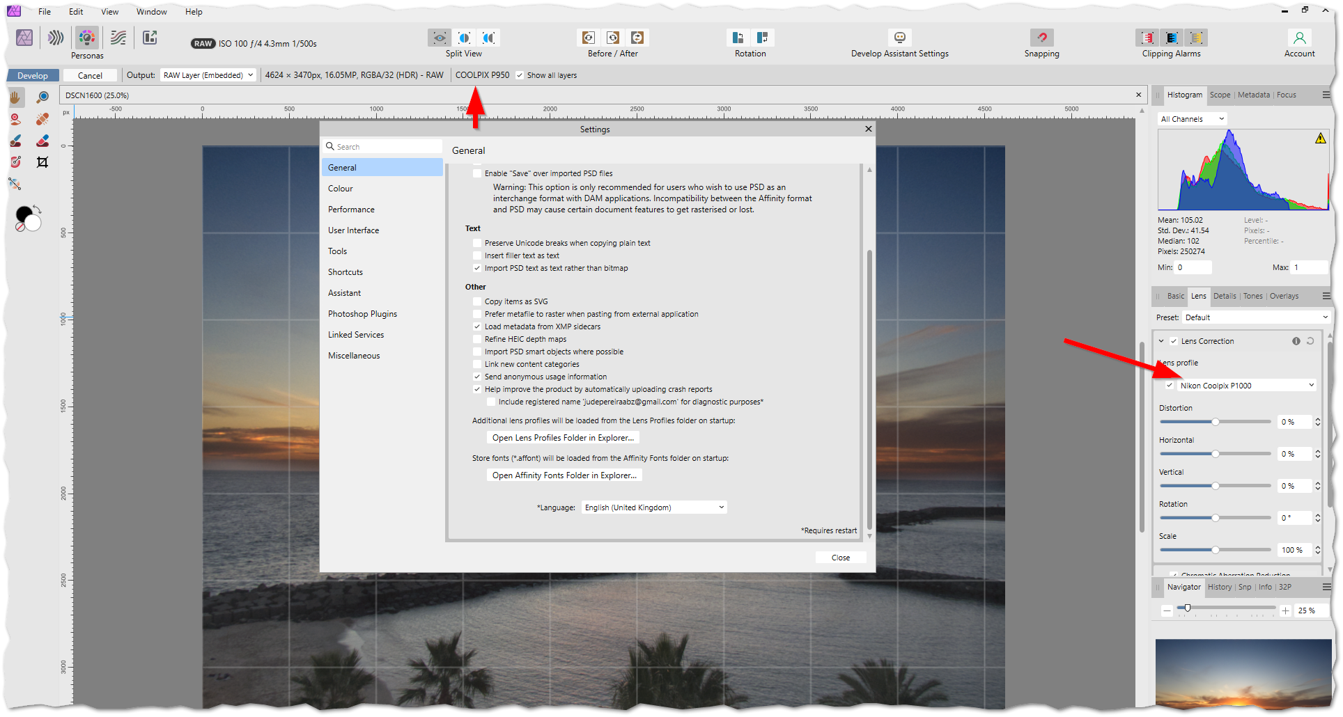Switch to the Photo Persona icon

click(x=24, y=38)
